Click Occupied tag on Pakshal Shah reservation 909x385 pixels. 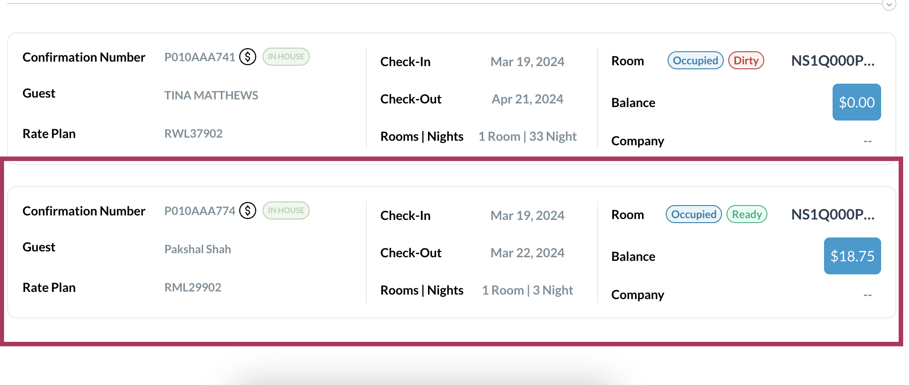[694, 215]
